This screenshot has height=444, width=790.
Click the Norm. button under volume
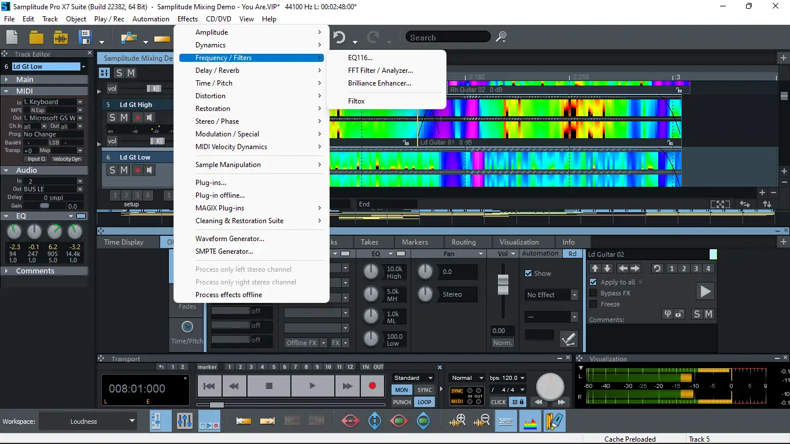coord(503,343)
